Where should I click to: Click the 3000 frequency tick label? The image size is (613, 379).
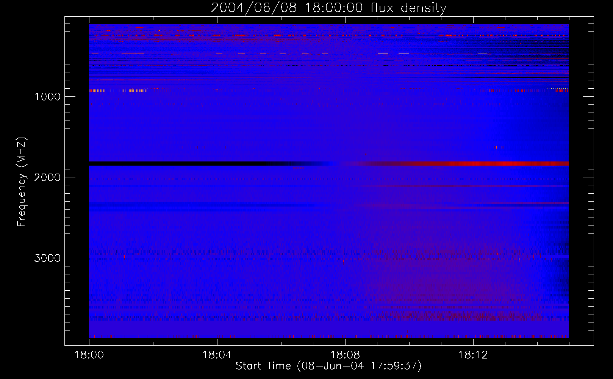coord(47,258)
